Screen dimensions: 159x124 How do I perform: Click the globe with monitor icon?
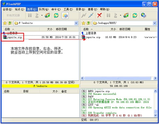coord(144,15)
